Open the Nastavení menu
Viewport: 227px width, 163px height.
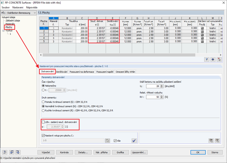(18, 7)
